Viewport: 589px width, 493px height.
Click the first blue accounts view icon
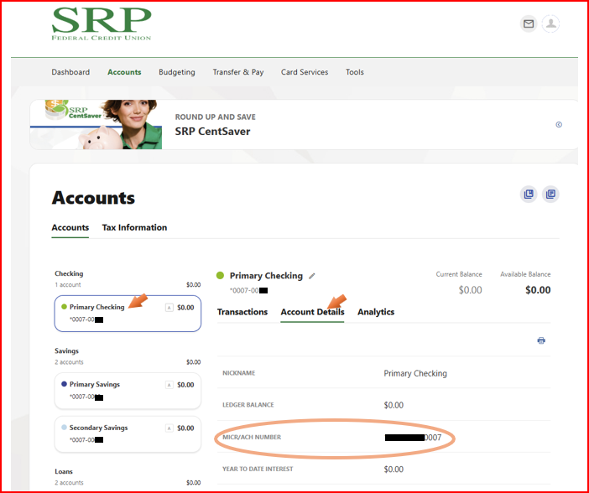click(529, 195)
